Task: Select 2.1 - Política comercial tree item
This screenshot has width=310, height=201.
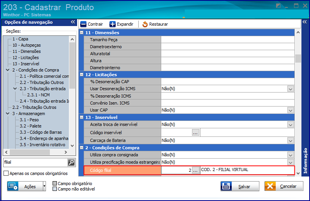Action: click(x=44, y=76)
